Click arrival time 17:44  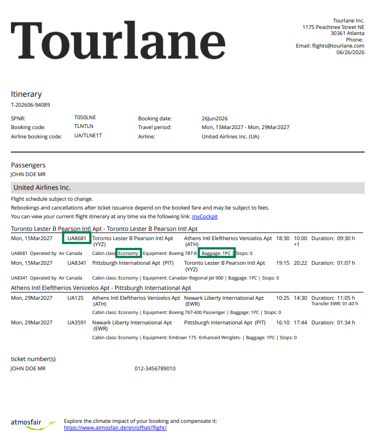(300, 323)
